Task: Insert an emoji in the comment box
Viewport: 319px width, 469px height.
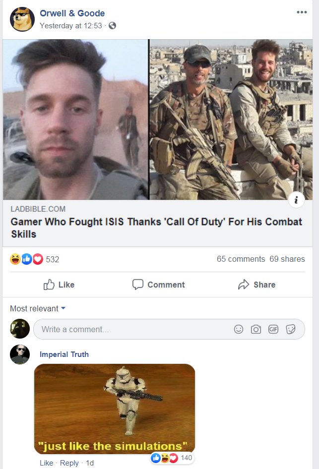Action: 239,329
